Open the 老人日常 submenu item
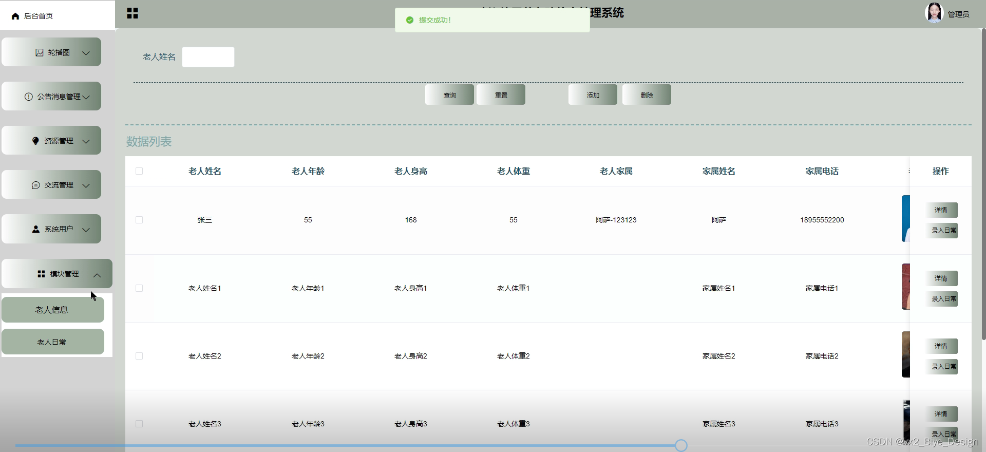This screenshot has width=986, height=452. 53,342
